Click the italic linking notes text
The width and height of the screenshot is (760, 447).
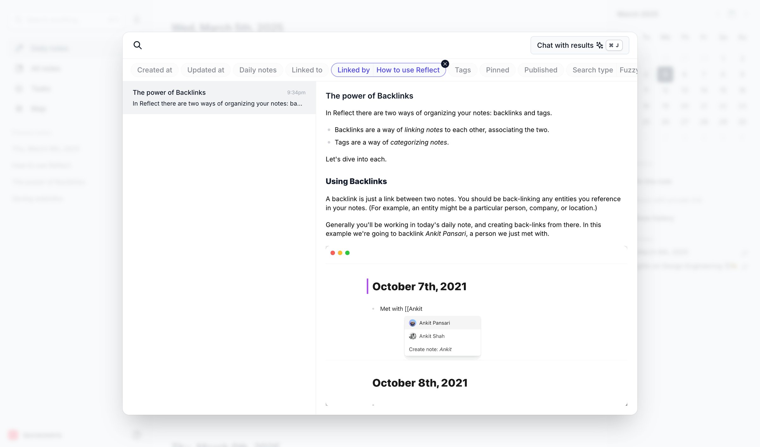point(423,130)
